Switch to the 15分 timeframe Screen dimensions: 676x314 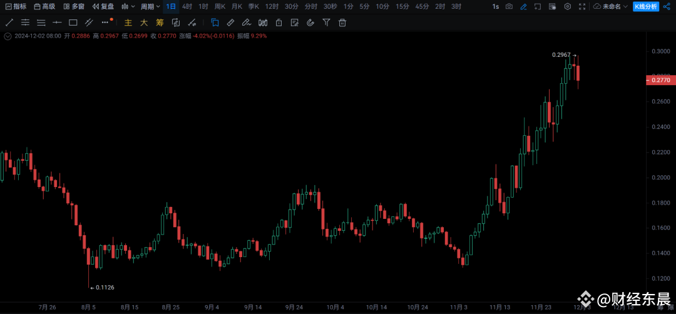402,6
